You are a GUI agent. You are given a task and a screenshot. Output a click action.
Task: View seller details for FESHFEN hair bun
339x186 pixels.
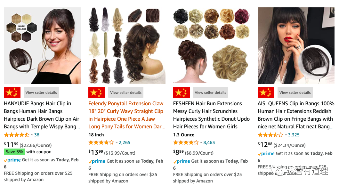click(x=210, y=92)
